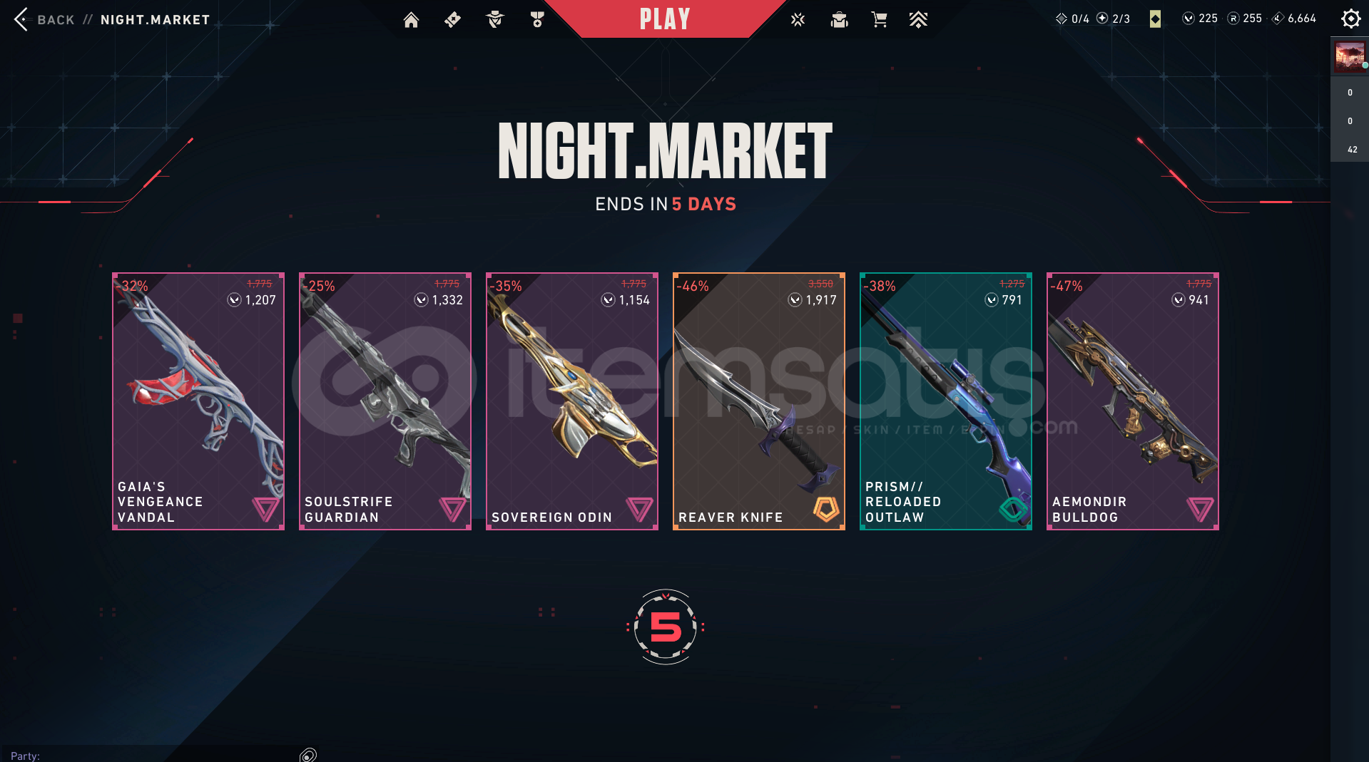Click the player avatar thumbnail in sidebar

pyautogui.click(x=1350, y=56)
